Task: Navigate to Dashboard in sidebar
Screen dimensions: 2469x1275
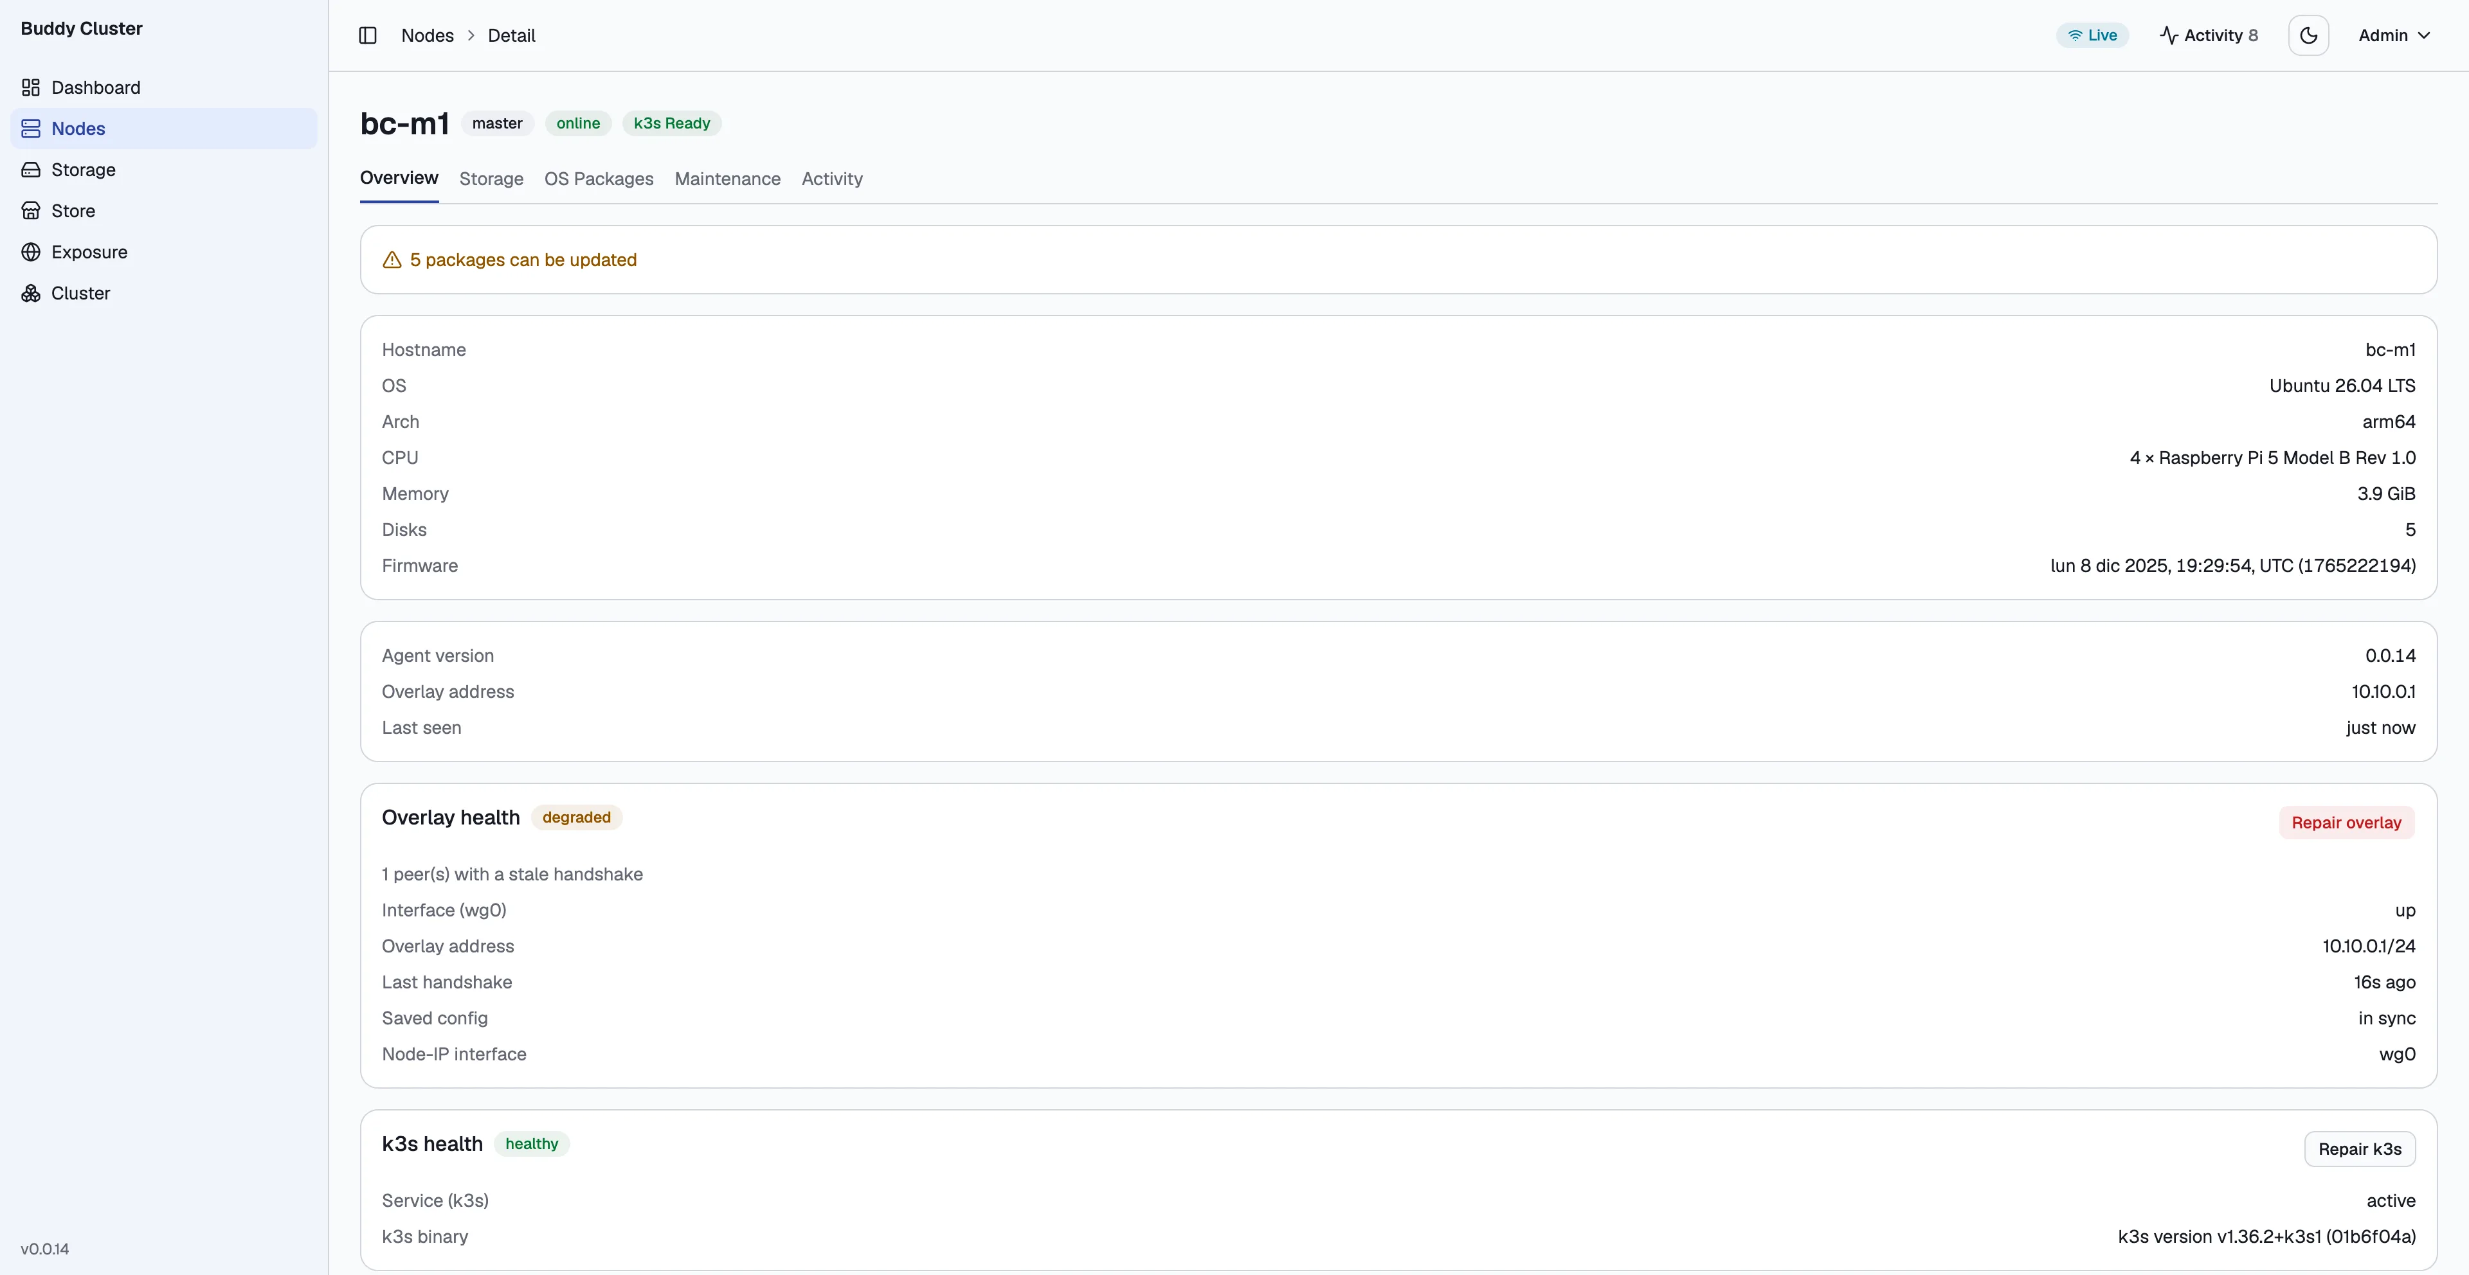Action: click(164, 87)
